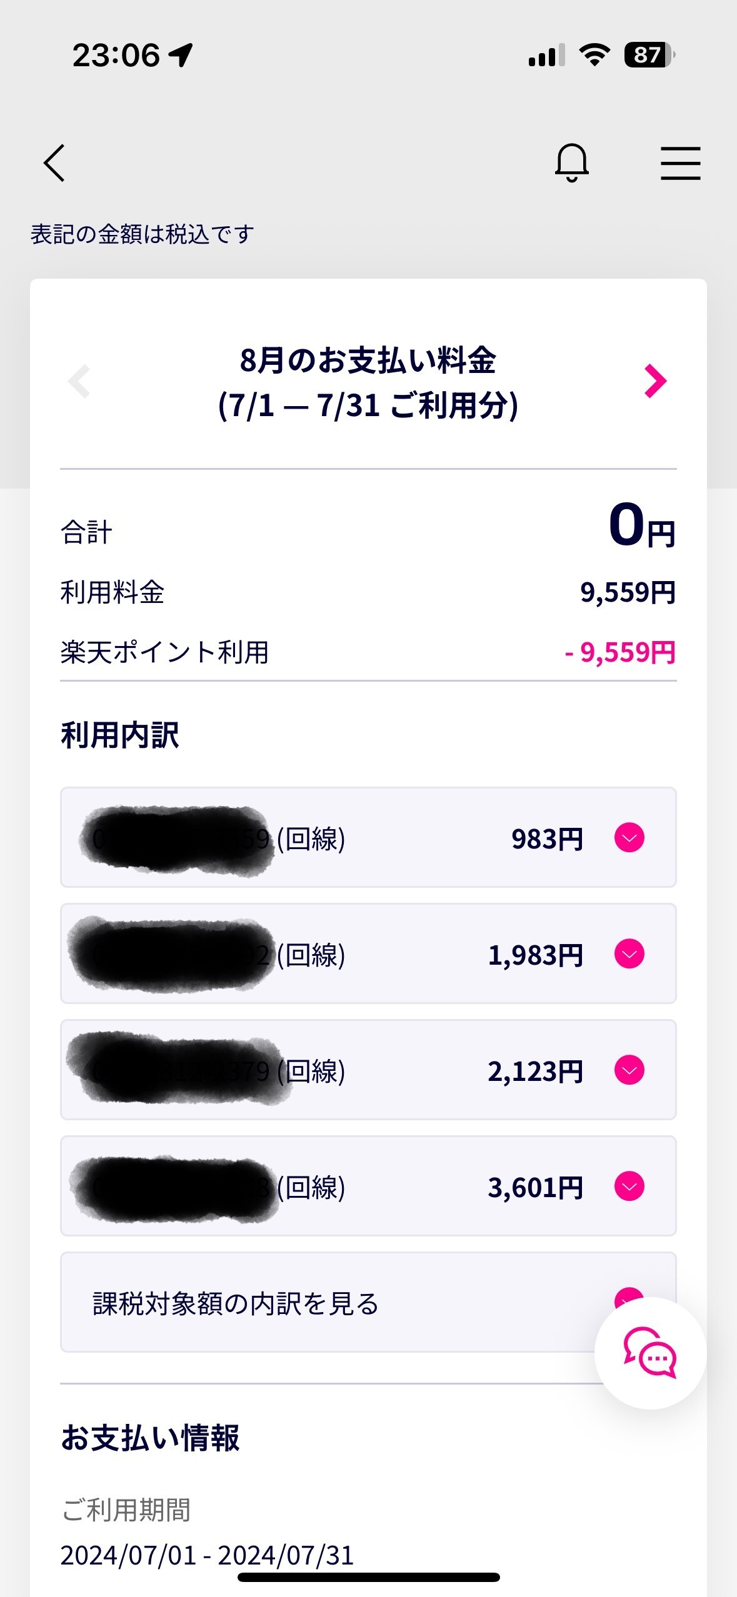Go to next month's bill
This screenshot has width=737, height=1597.
(655, 381)
